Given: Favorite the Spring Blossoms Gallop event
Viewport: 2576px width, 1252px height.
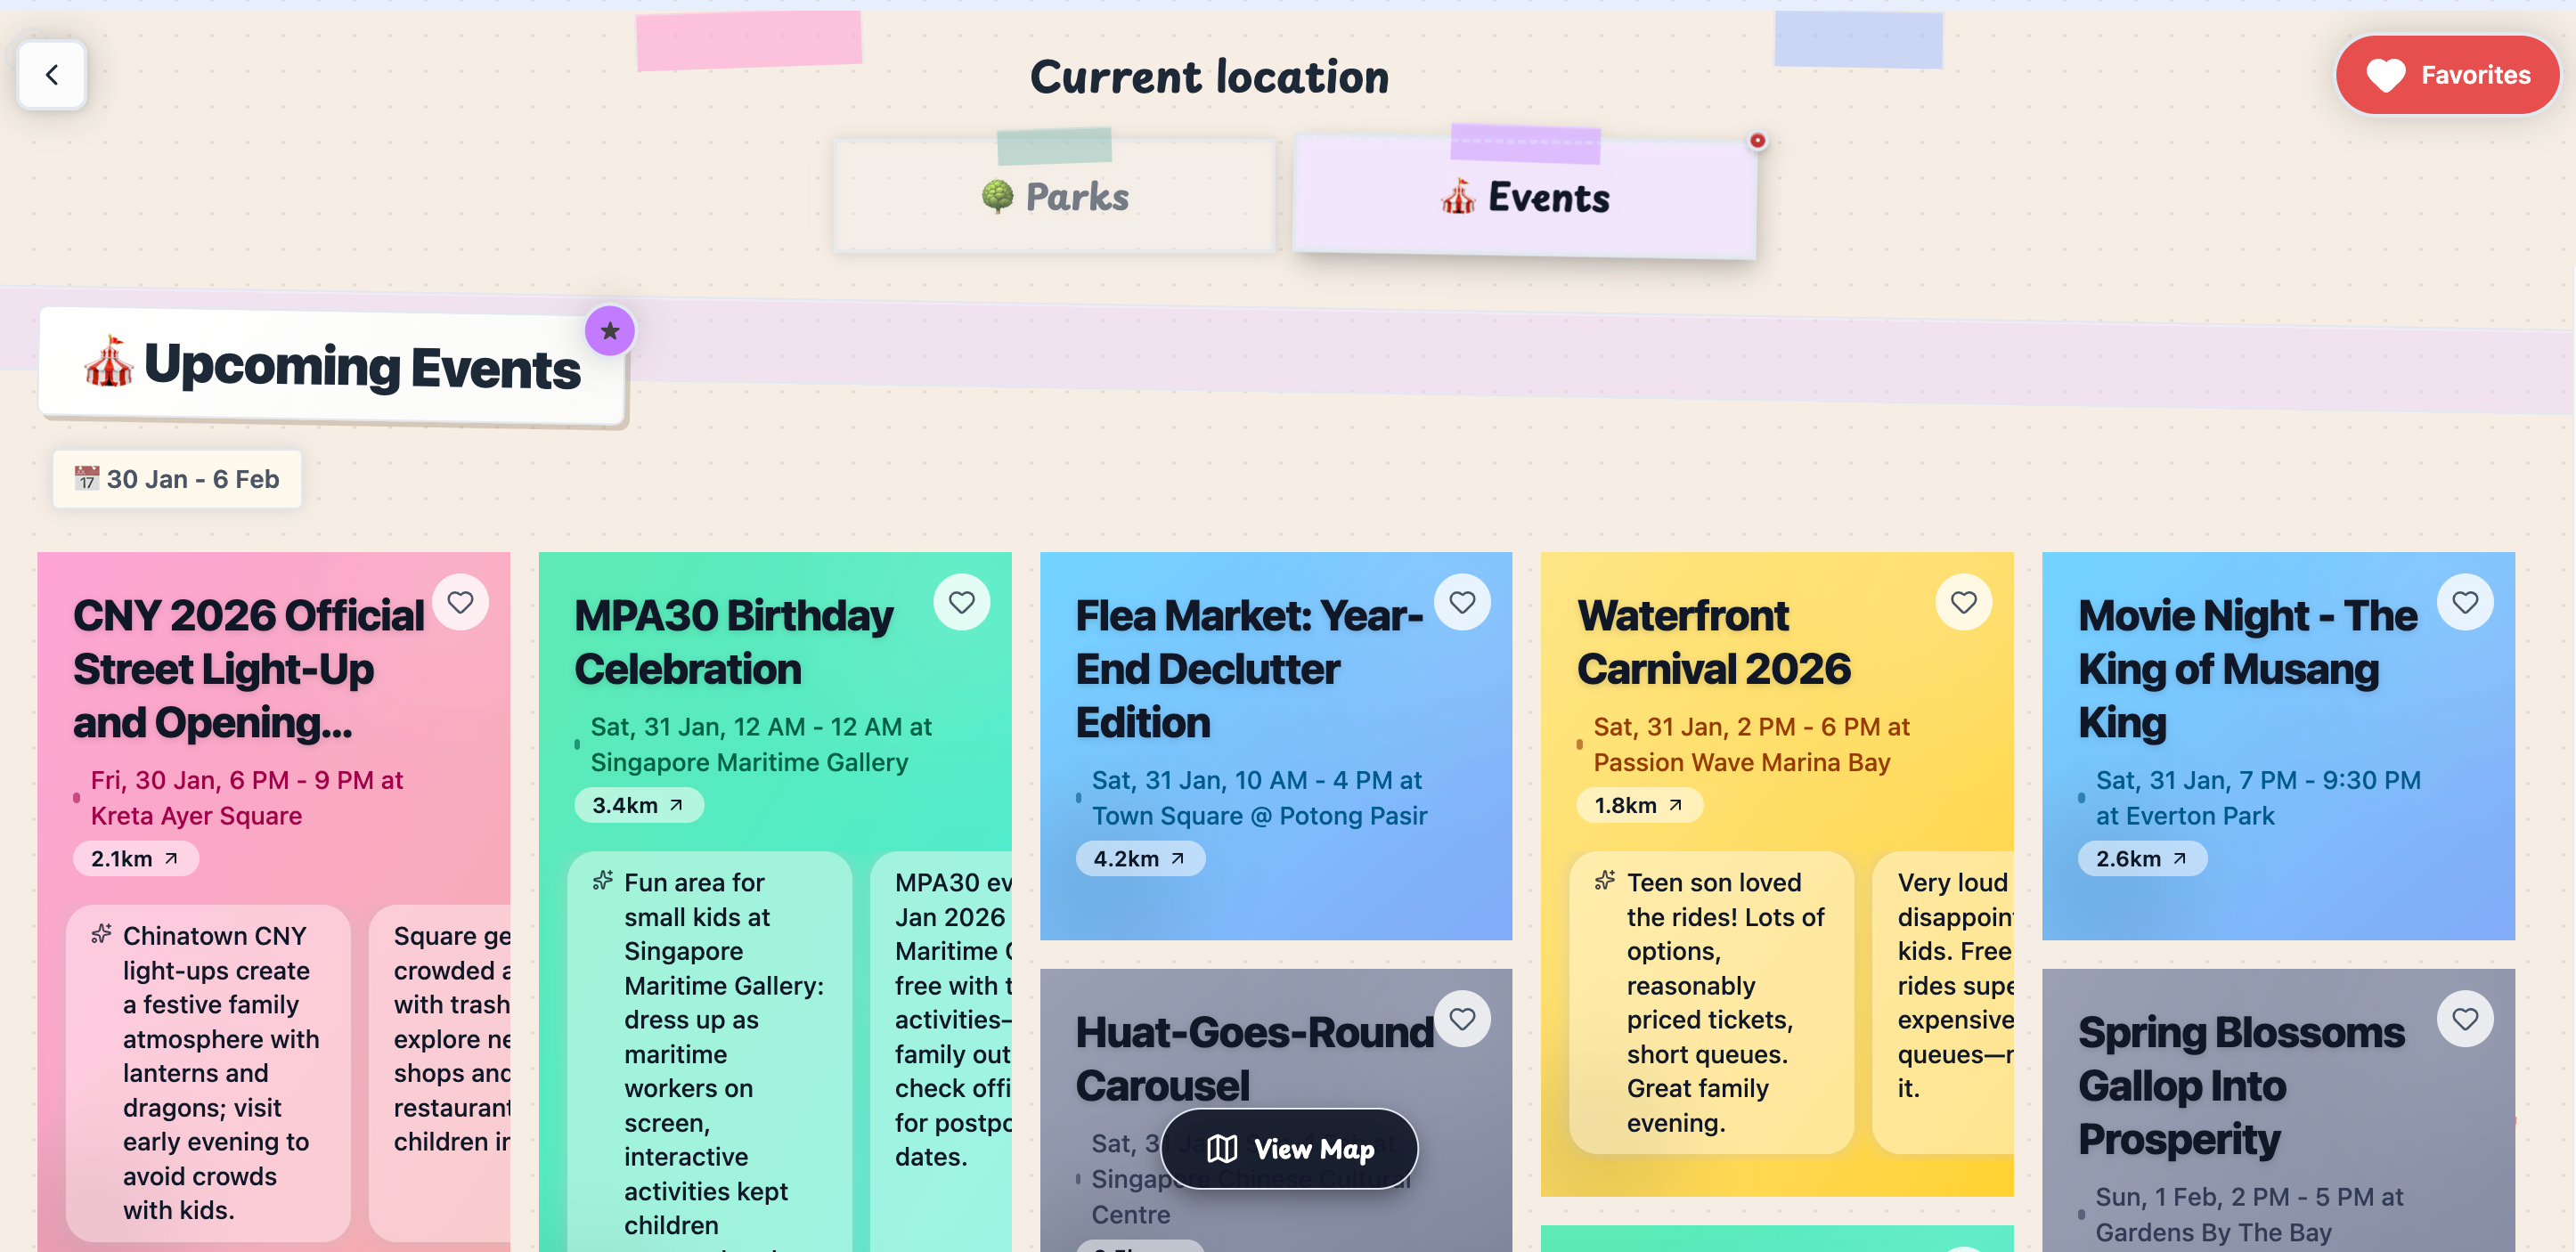Looking at the screenshot, I should coord(2464,1019).
